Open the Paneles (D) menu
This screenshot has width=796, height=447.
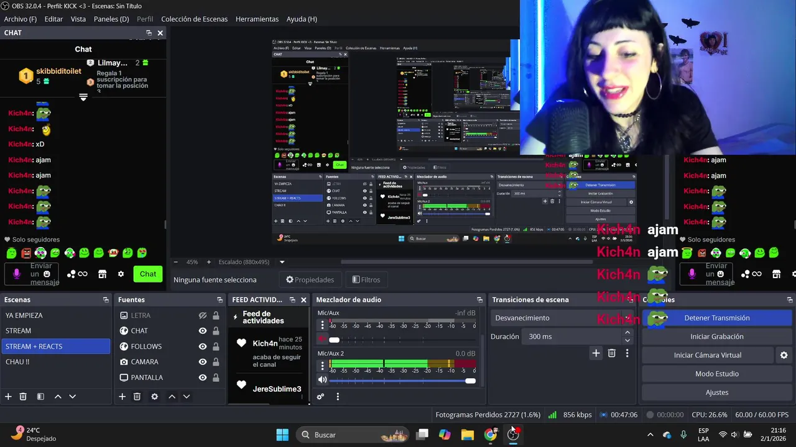tap(111, 19)
